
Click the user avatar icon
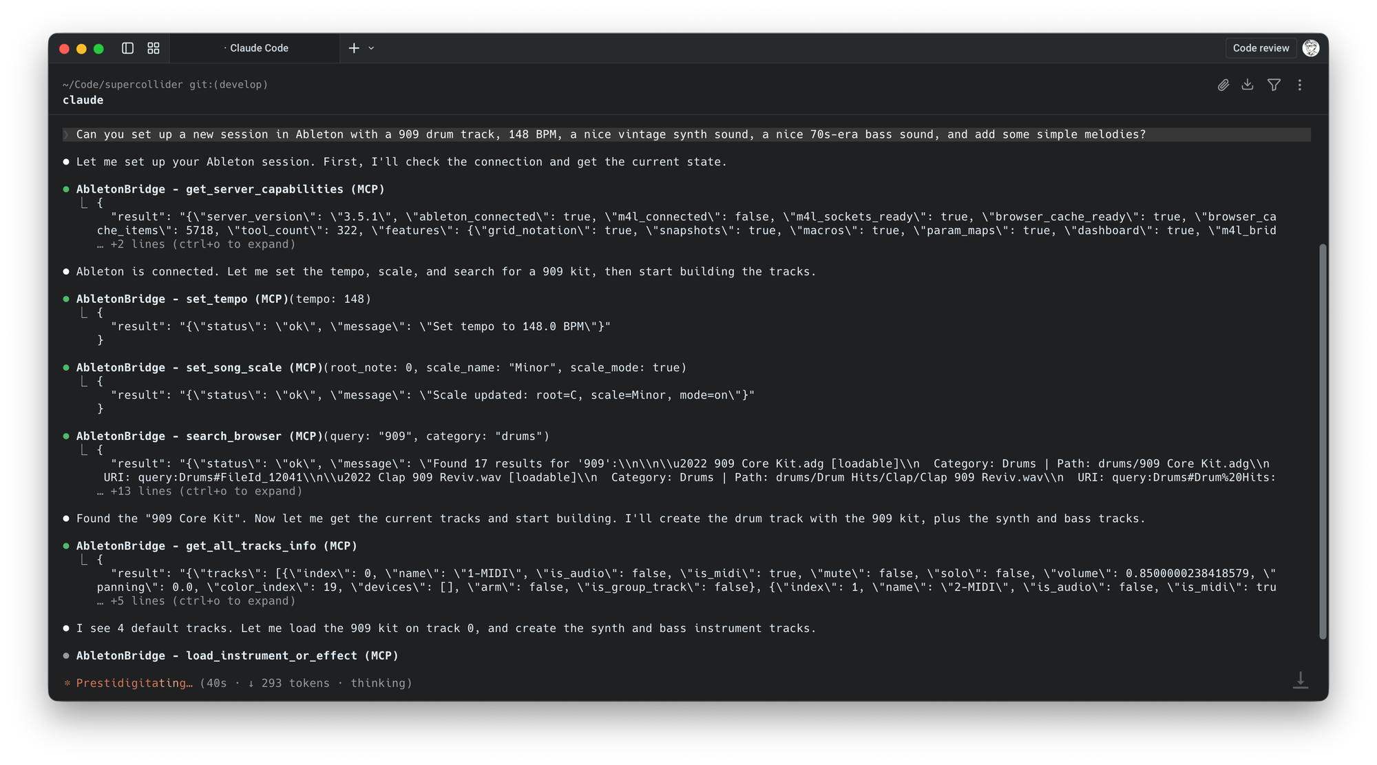coord(1311,48)
